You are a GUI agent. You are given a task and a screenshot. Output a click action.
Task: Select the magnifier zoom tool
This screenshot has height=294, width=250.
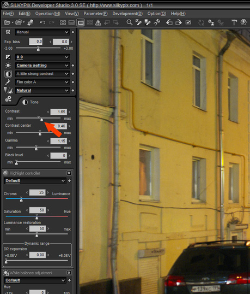click(129, 22)
